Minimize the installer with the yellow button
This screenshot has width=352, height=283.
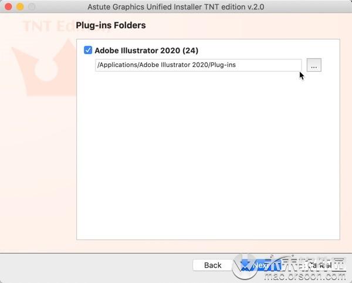tap(20, 6)
